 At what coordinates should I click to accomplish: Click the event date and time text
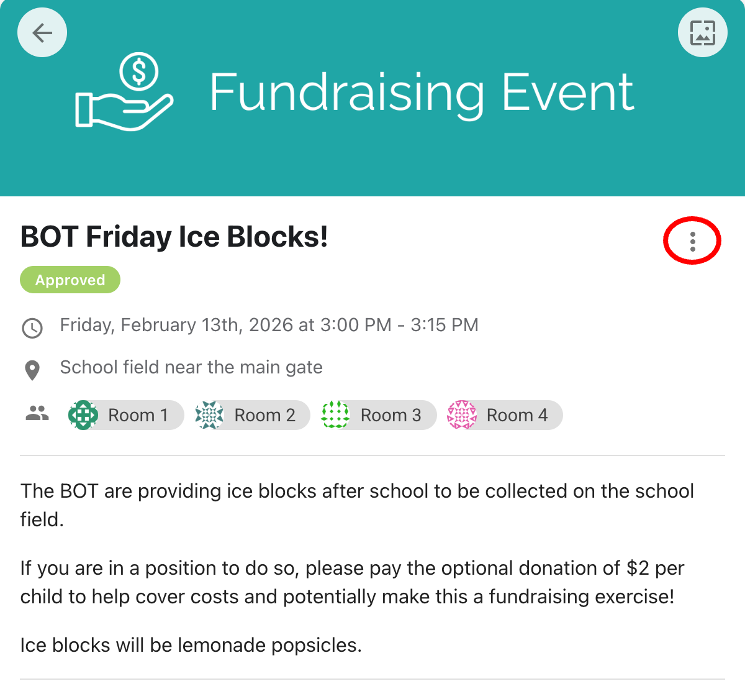click(x=269, y=325)
